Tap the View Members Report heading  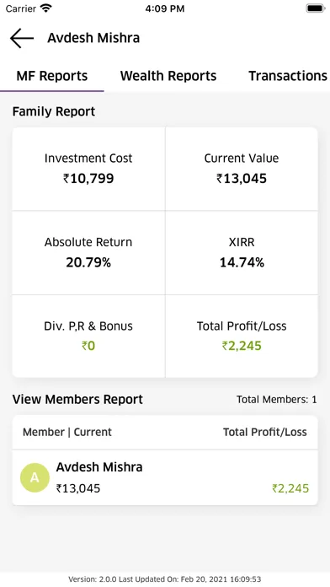point(77,400)
